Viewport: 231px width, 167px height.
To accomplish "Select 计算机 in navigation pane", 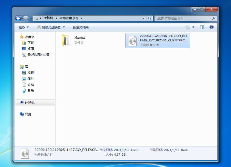I will (30, 103).
